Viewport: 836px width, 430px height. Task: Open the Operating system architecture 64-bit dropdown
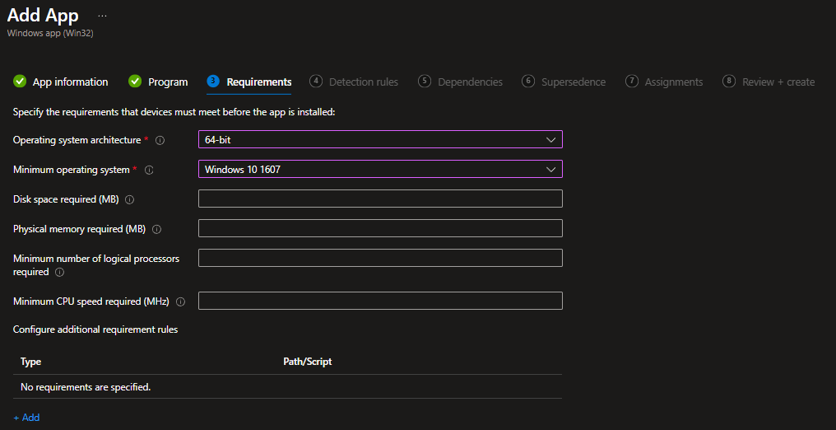[380, 139]
